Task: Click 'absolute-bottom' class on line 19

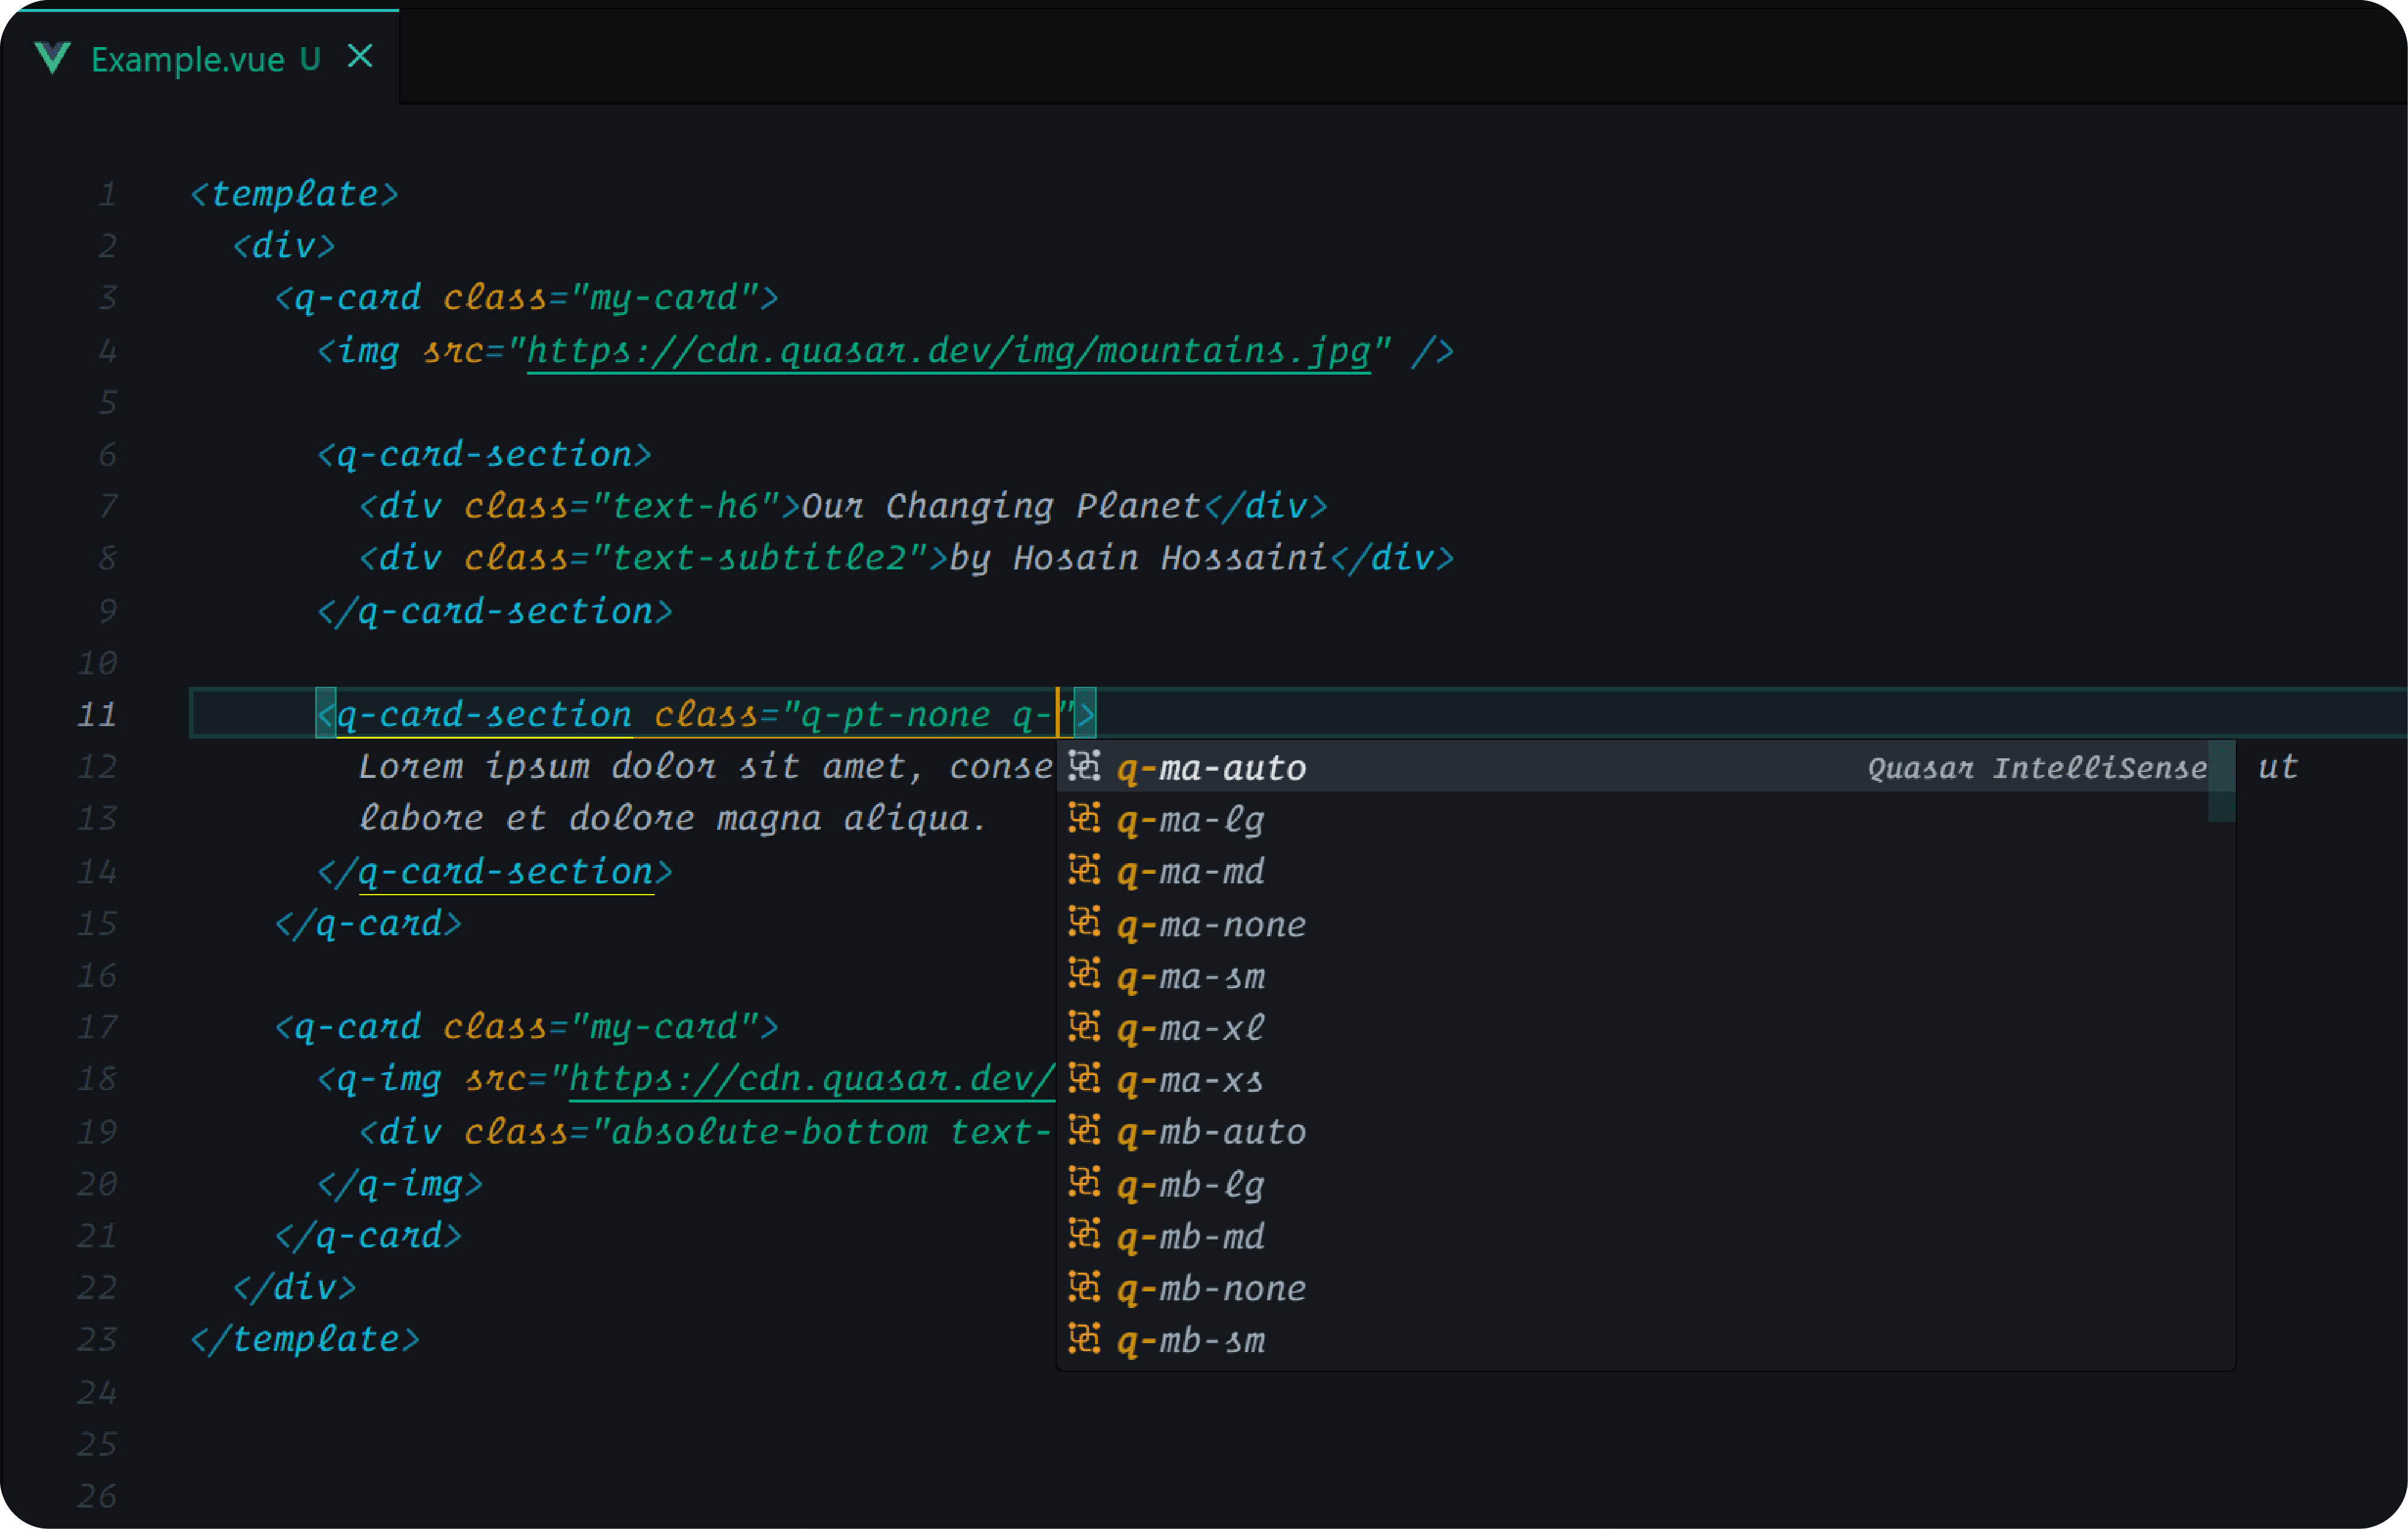Action: (x=769, y=1132)
